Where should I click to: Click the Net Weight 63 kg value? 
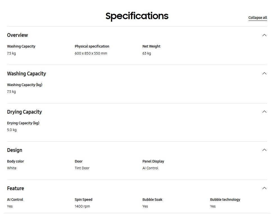[x=147, y=53]
